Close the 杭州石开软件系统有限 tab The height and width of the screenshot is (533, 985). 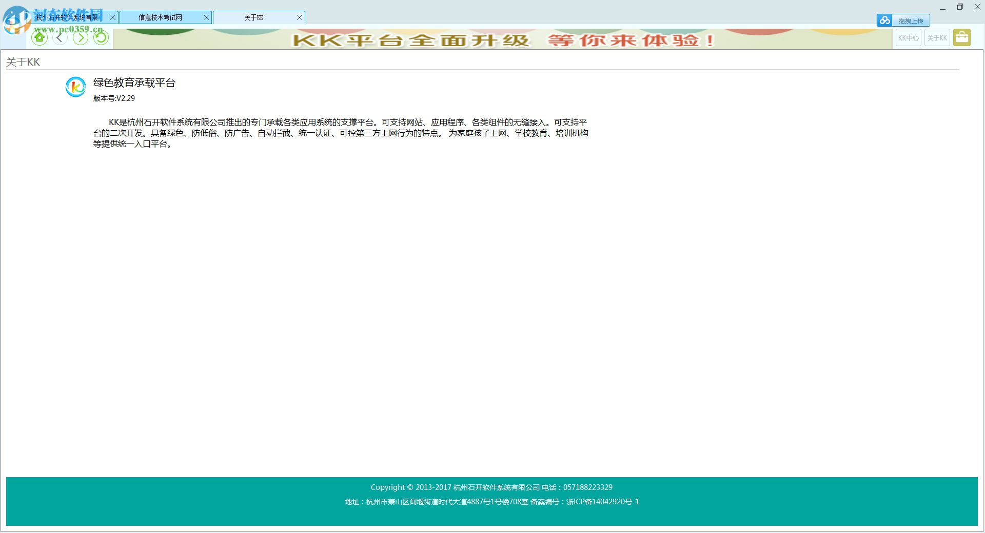(x=113, y=17)
